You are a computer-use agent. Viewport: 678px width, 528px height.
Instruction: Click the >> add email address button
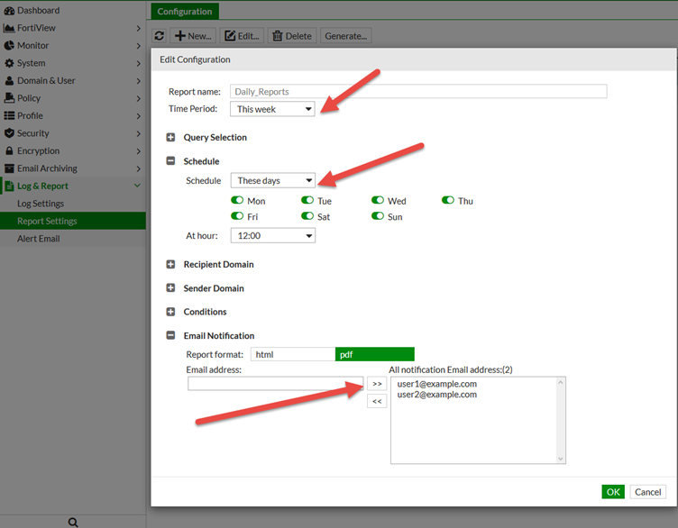[x=377, y=384]
